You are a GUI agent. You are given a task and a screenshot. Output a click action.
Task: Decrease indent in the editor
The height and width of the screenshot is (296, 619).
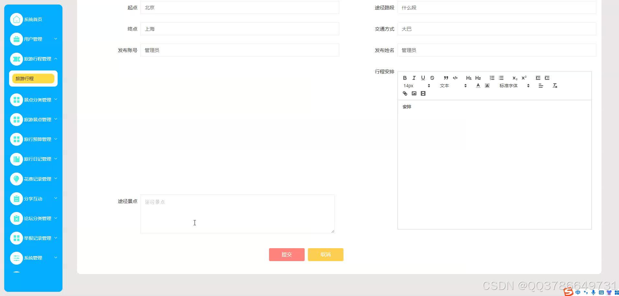point(538,78)
